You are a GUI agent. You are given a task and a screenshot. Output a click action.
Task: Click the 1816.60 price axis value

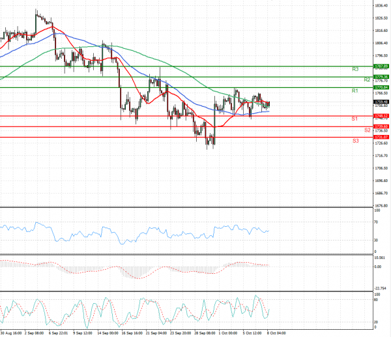tap(381, 31)
